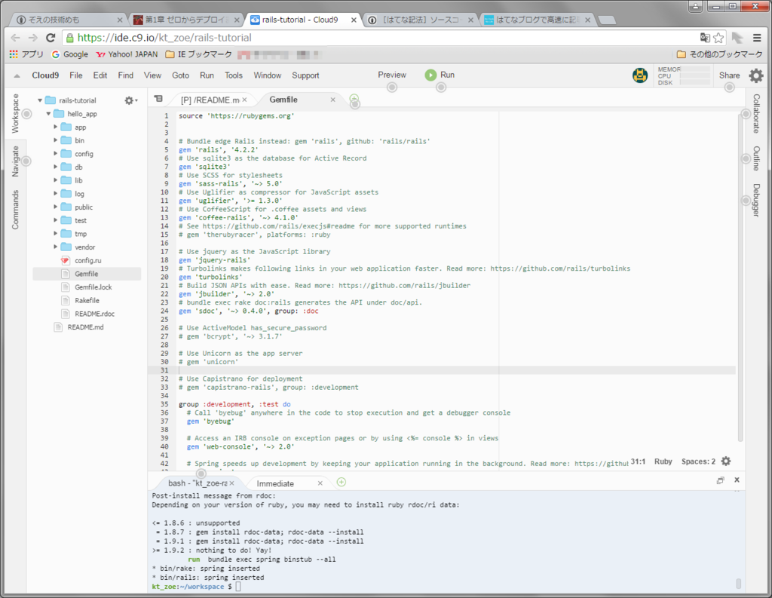Close the Gemfile editor tab
772x598 pixels.
[332, 100]
